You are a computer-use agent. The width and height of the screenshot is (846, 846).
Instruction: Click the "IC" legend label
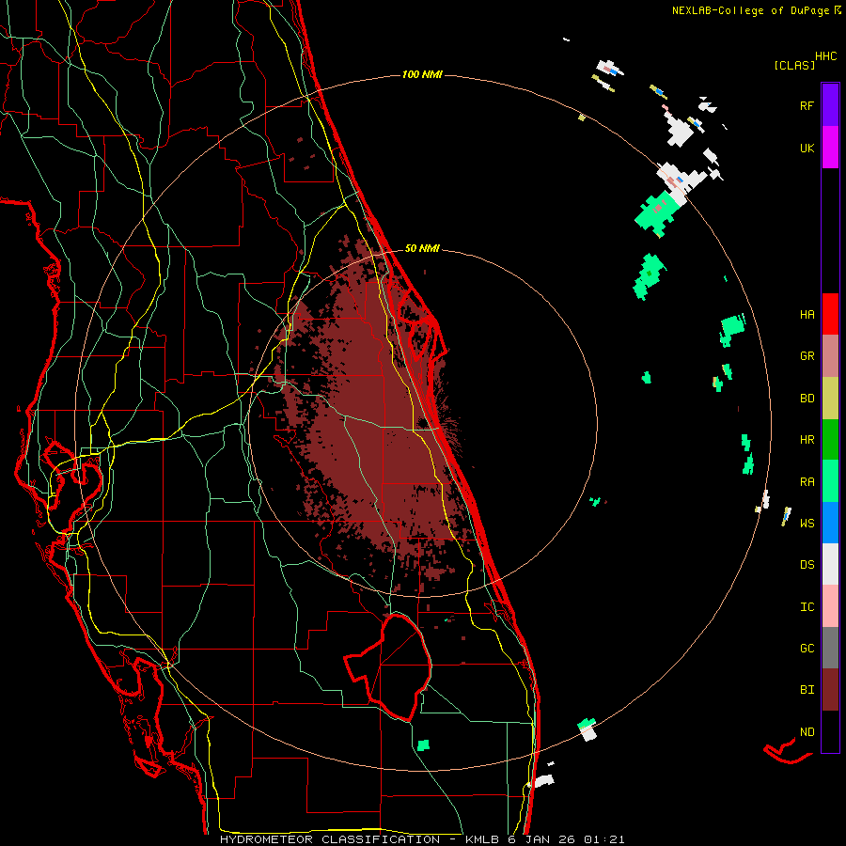807,607
